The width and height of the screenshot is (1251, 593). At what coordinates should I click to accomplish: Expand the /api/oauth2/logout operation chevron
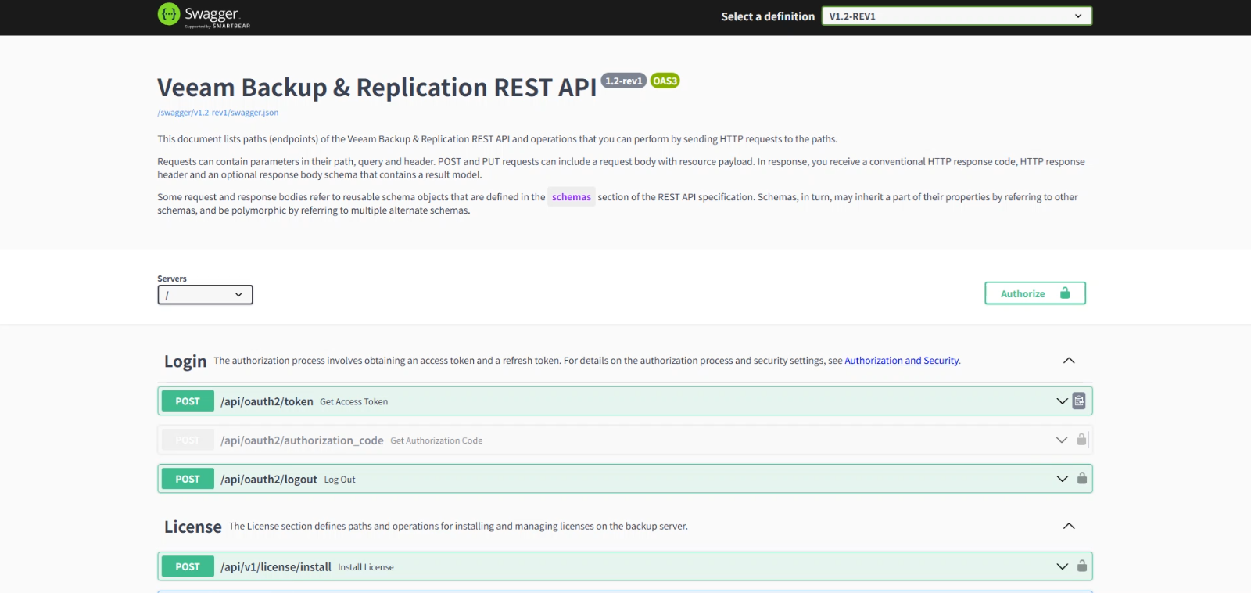[1062, 479]
